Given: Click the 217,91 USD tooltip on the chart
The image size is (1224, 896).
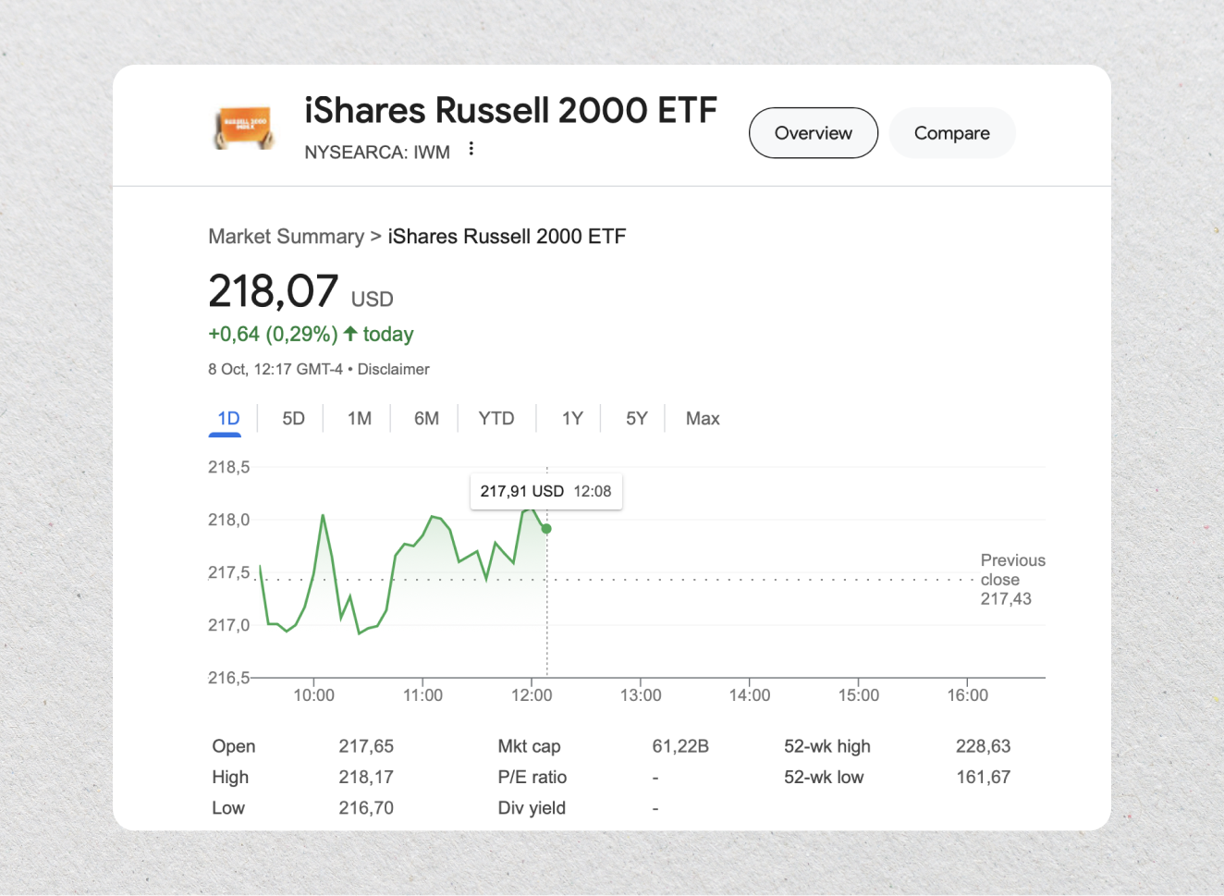Looking at the screenshot, I should [545, 491].
